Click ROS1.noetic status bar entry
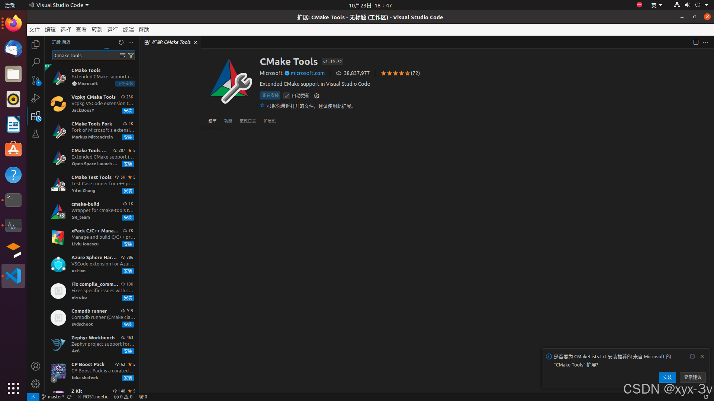 click(x=93, y=397)
